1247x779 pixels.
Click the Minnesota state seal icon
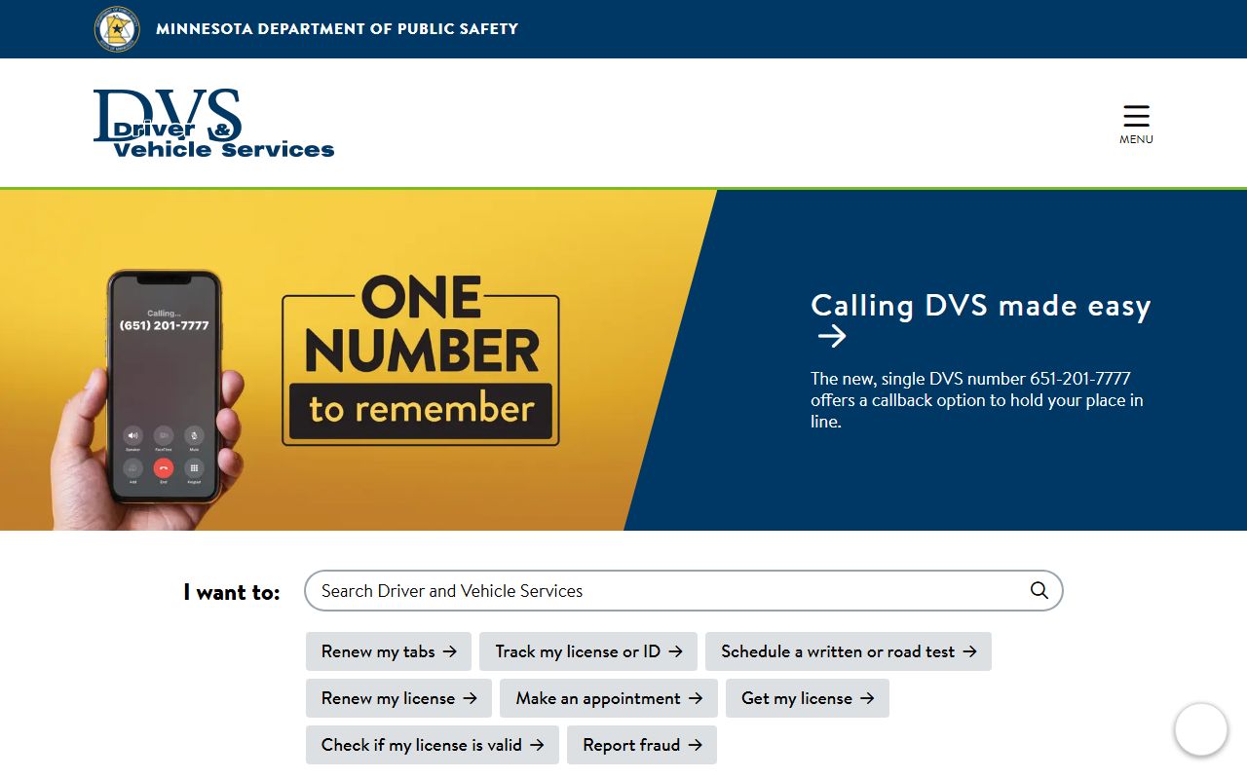117,28
